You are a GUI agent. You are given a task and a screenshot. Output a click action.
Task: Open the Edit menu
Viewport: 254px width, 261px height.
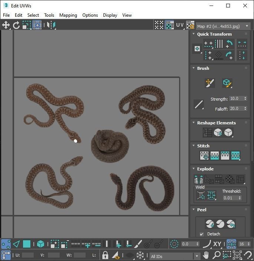point(19,15)
